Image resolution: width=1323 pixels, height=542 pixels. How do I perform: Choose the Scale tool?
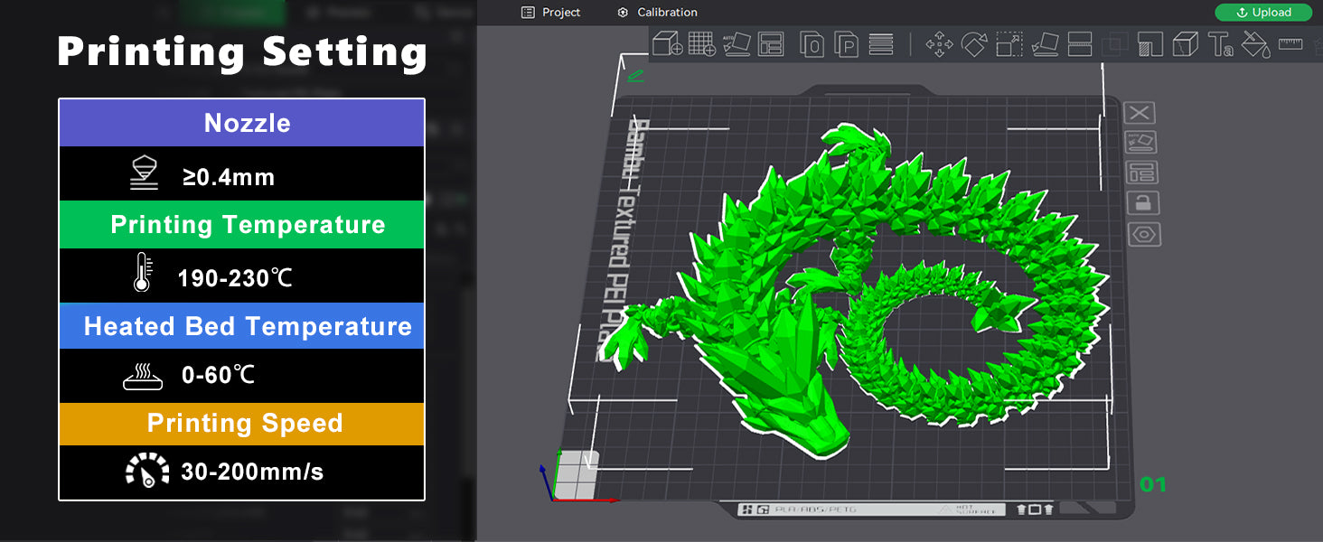click(x=1009, y=44)
